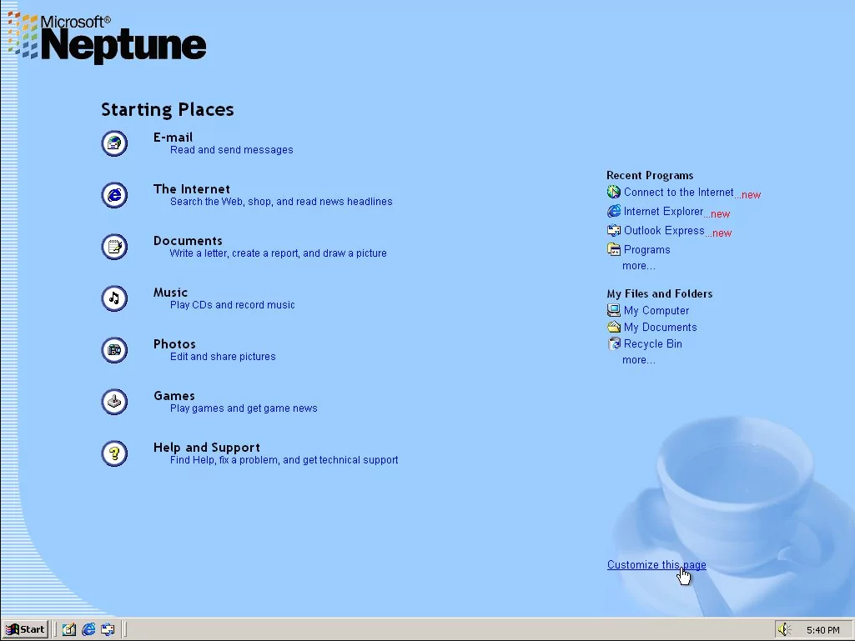
Task: Click the Customize this page link
Action: pyautogui.click(x=656, y=564)
